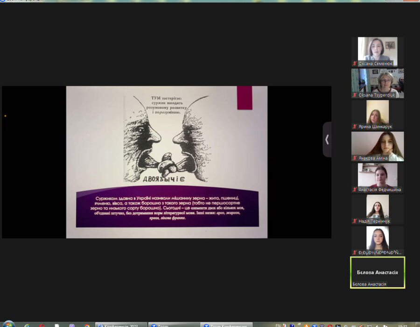420x327 pixels.
Task: Switch to the Конференція 2023 Word document
Action: [120, 325]
